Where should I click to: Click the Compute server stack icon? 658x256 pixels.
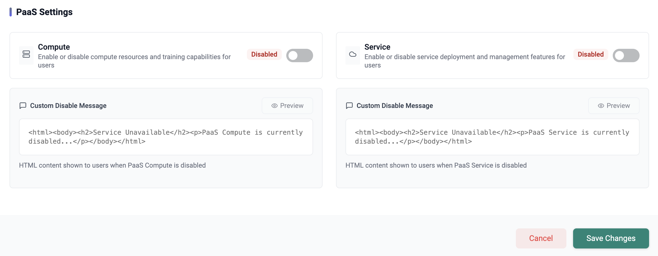pos(26,54)
